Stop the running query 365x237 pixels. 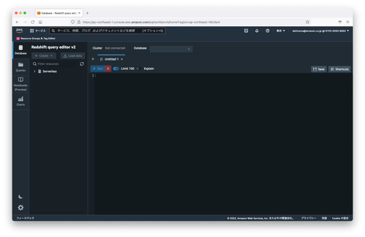108,69
